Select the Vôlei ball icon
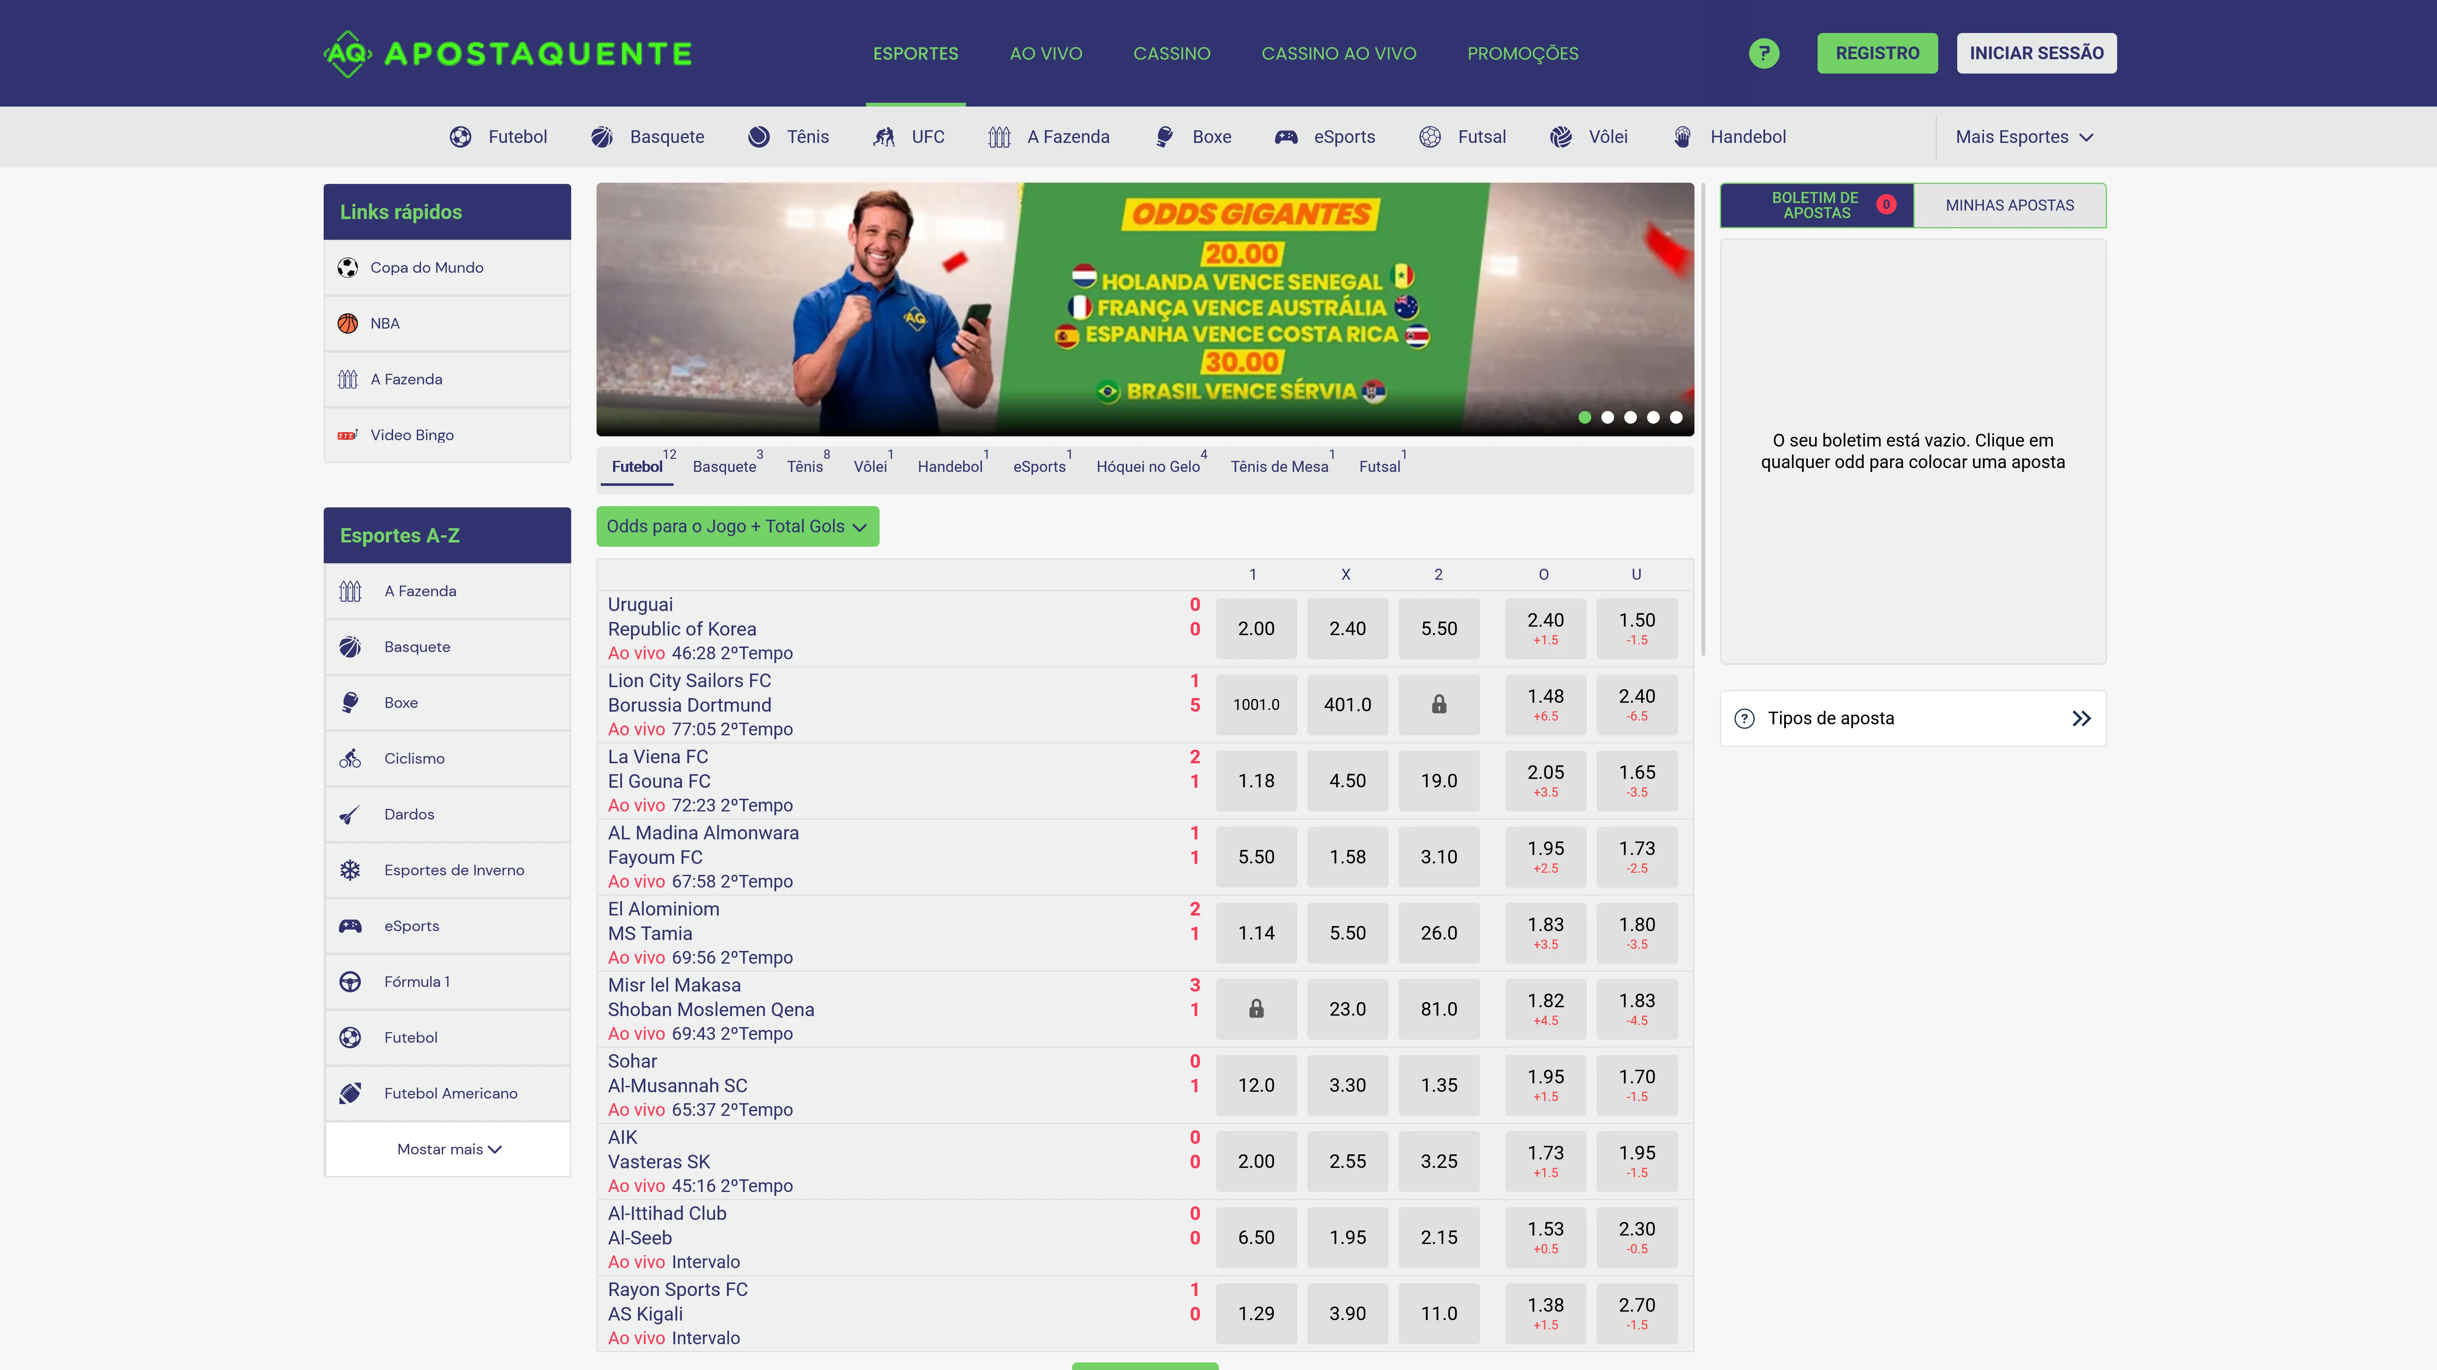Screen dimensions: 2437x1370 point(1561,137)
